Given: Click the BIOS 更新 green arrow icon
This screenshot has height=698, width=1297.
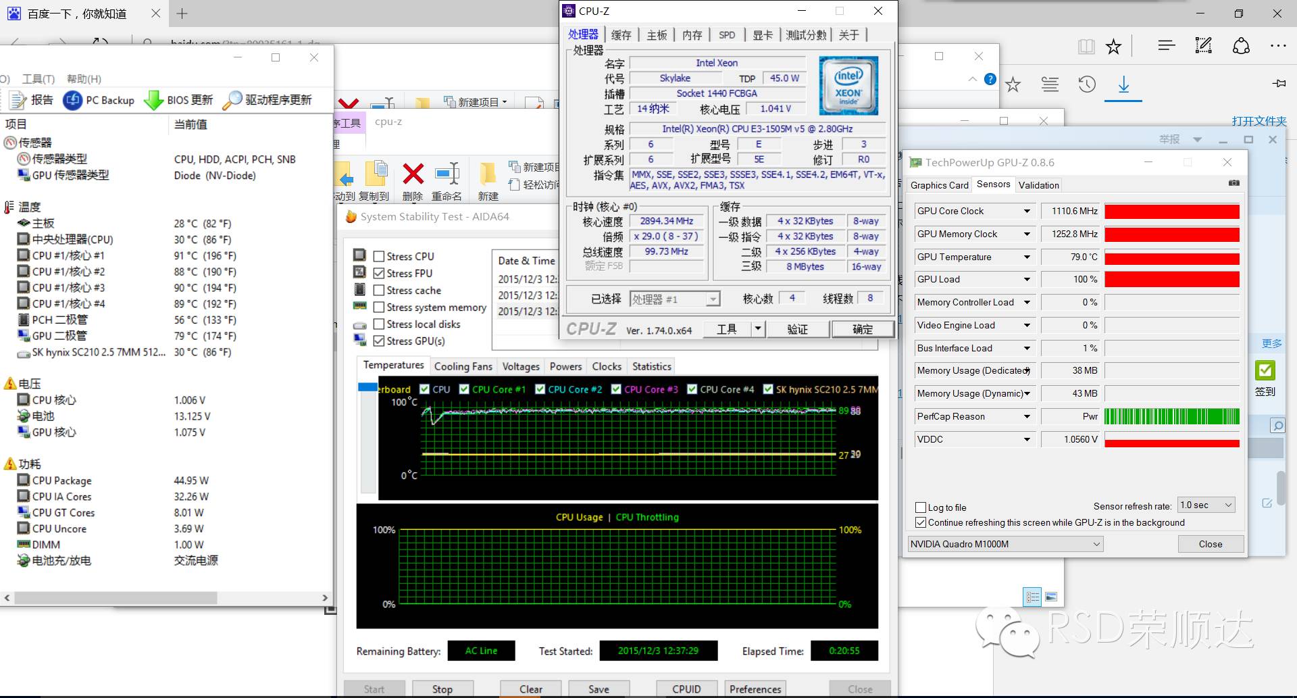Looking at the screenshot, I should point(153,100).
